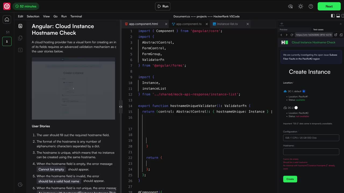Refresh the preview browser page
Viewport: 344px width, 193px height.
[292, 35]
